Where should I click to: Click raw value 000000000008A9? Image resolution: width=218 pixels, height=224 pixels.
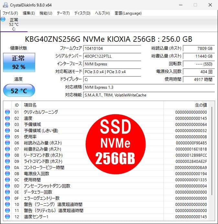(191, 167)
